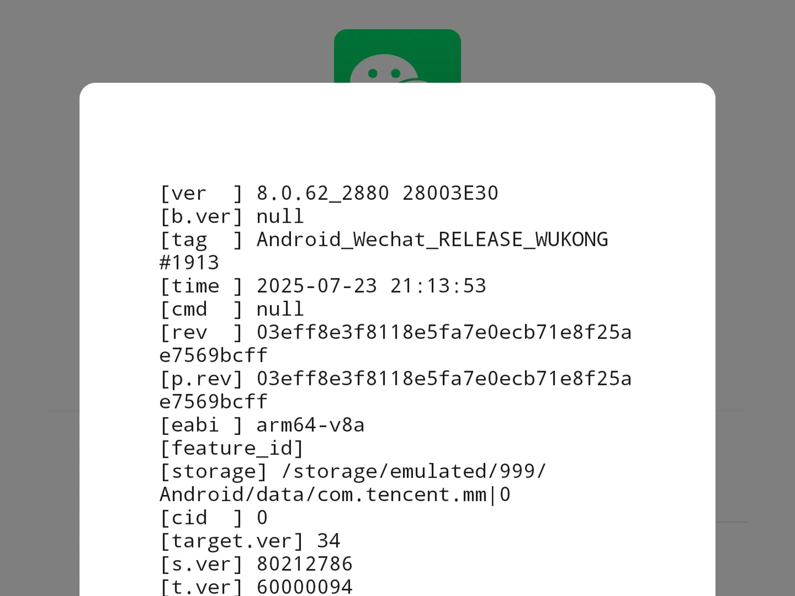
Task: Click the Android/data/com.tencent.mm|0 text
Action: [x=335, y=495]
